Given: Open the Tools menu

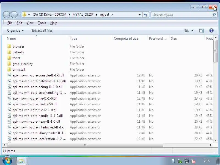Looking at the screenshot, I should point(42,23).
